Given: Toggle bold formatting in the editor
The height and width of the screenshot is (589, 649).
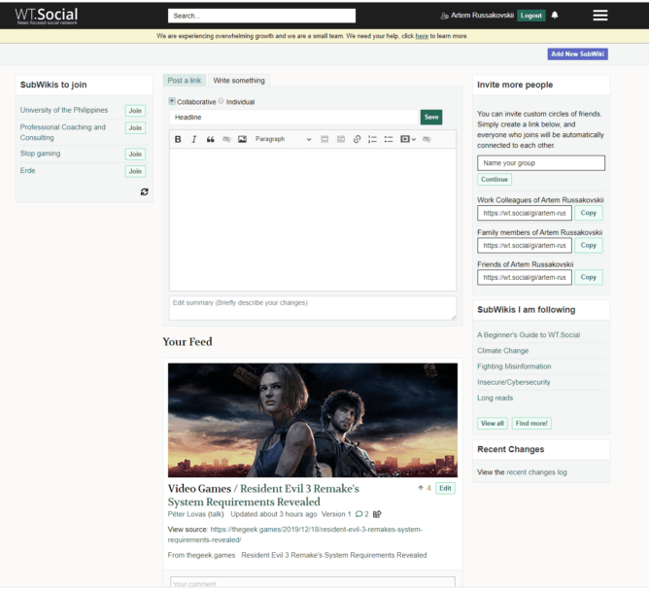Looking at the screenshot, I should coord(178,139).
